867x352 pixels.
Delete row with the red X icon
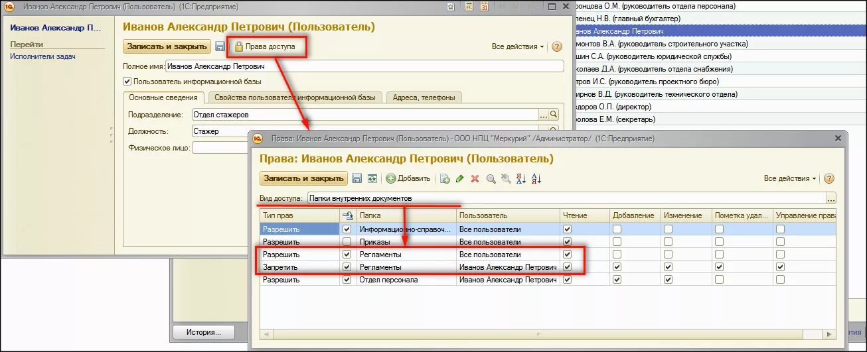point(475,178)
